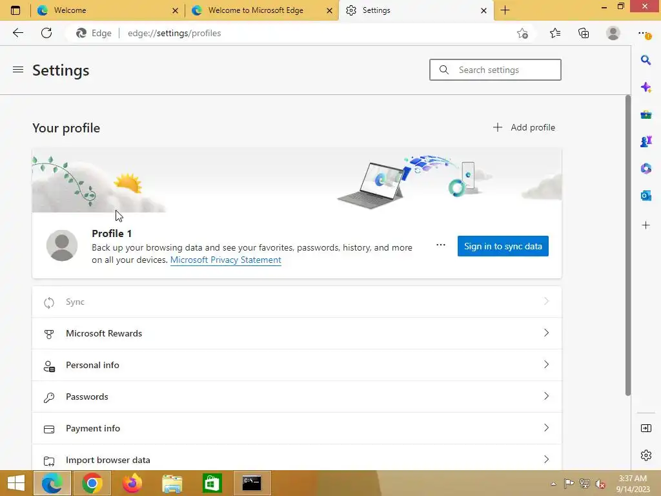661x496 pixels.
Task: Switch to Welcome to Microsoft Edge tab
Action: pos(261,10)
